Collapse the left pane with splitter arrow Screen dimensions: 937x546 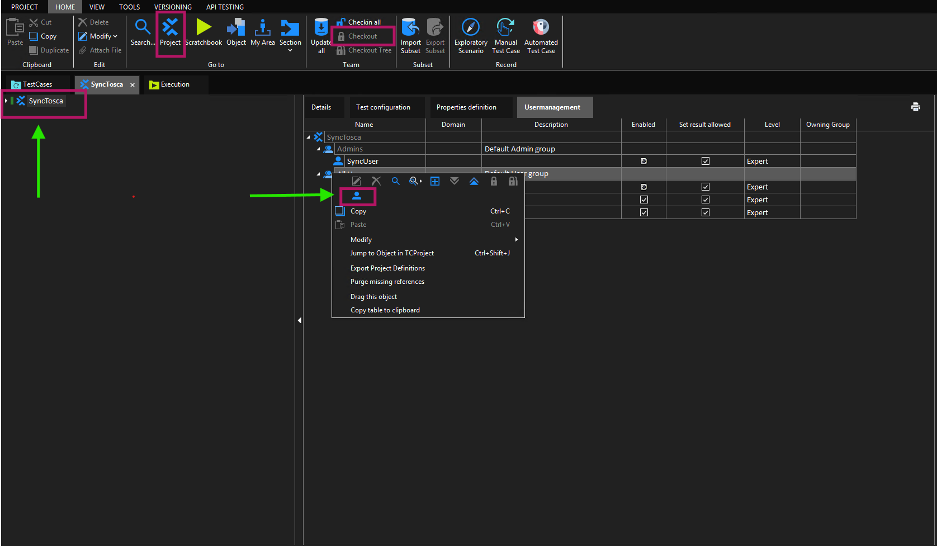[x=300, y=320]
